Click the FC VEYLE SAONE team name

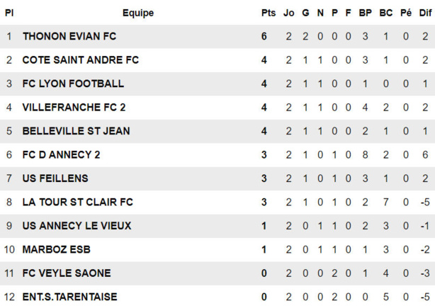click(x=66, y=273)
